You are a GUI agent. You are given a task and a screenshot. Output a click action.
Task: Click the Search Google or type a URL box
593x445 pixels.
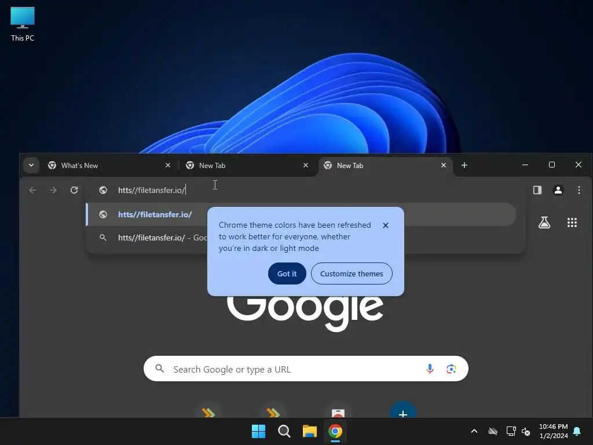point(306,369)
